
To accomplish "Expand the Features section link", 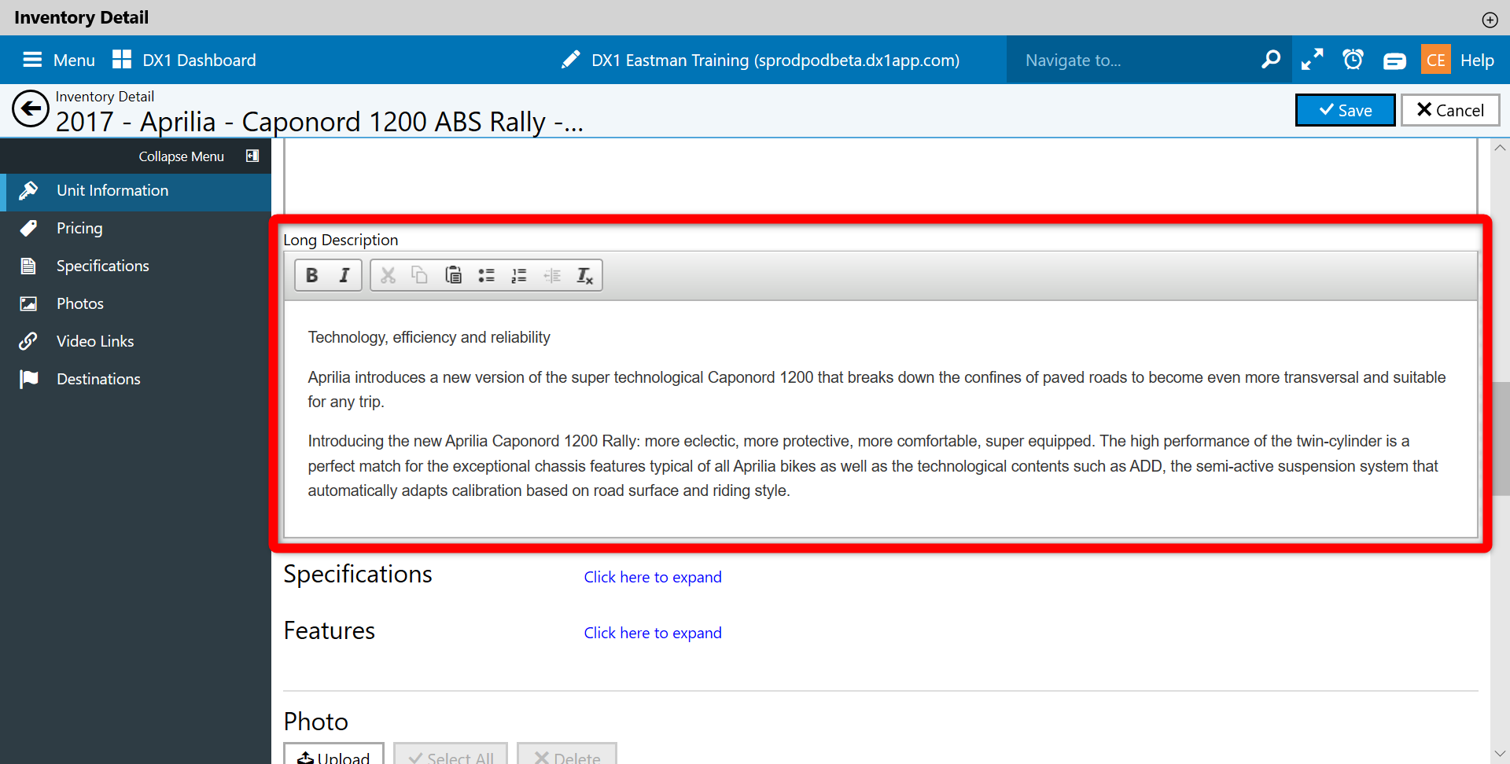I will tap(653, 633).
